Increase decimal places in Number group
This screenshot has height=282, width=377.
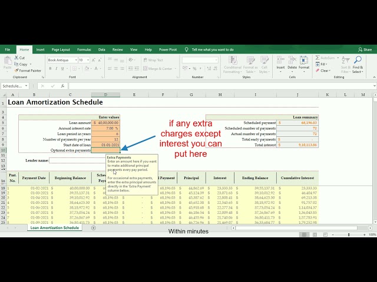[x=209, y=69]
